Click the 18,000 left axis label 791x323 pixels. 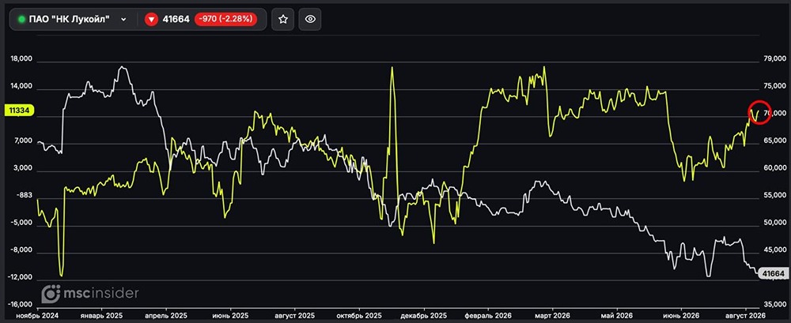(21, 59)
